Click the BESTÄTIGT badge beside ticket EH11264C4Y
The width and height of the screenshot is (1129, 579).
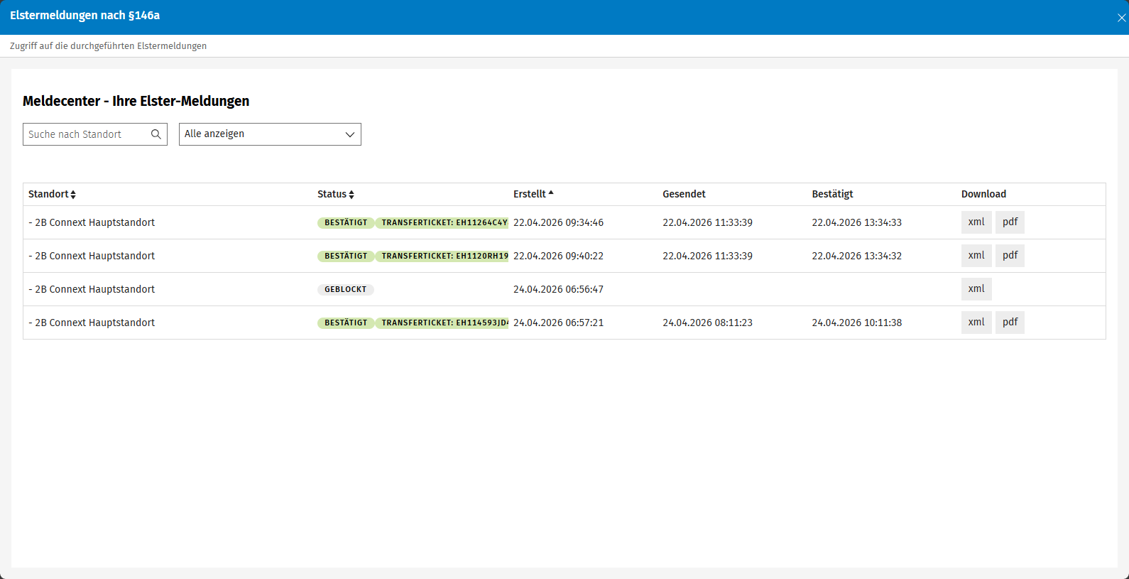(346, 223)
